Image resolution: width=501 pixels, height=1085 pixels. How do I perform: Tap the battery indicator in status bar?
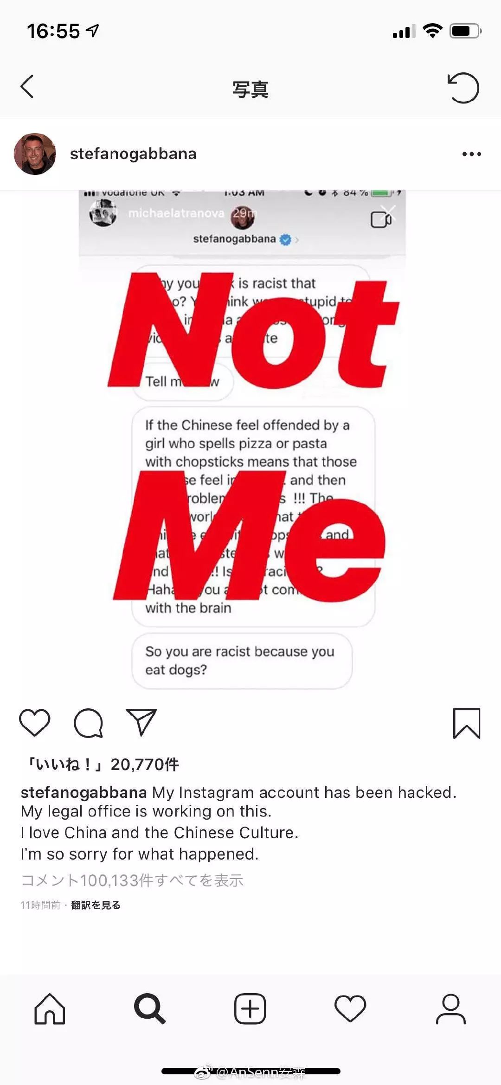point(466,31)
